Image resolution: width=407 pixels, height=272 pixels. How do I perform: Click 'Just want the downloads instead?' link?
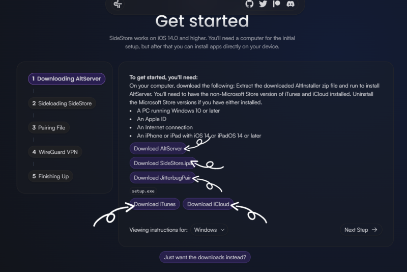[205, 257]
